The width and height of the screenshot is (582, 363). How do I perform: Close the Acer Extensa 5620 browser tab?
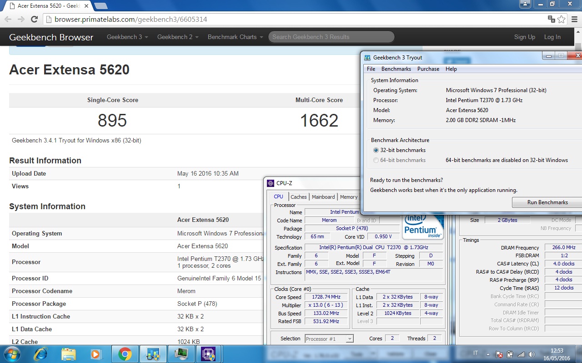87,6
